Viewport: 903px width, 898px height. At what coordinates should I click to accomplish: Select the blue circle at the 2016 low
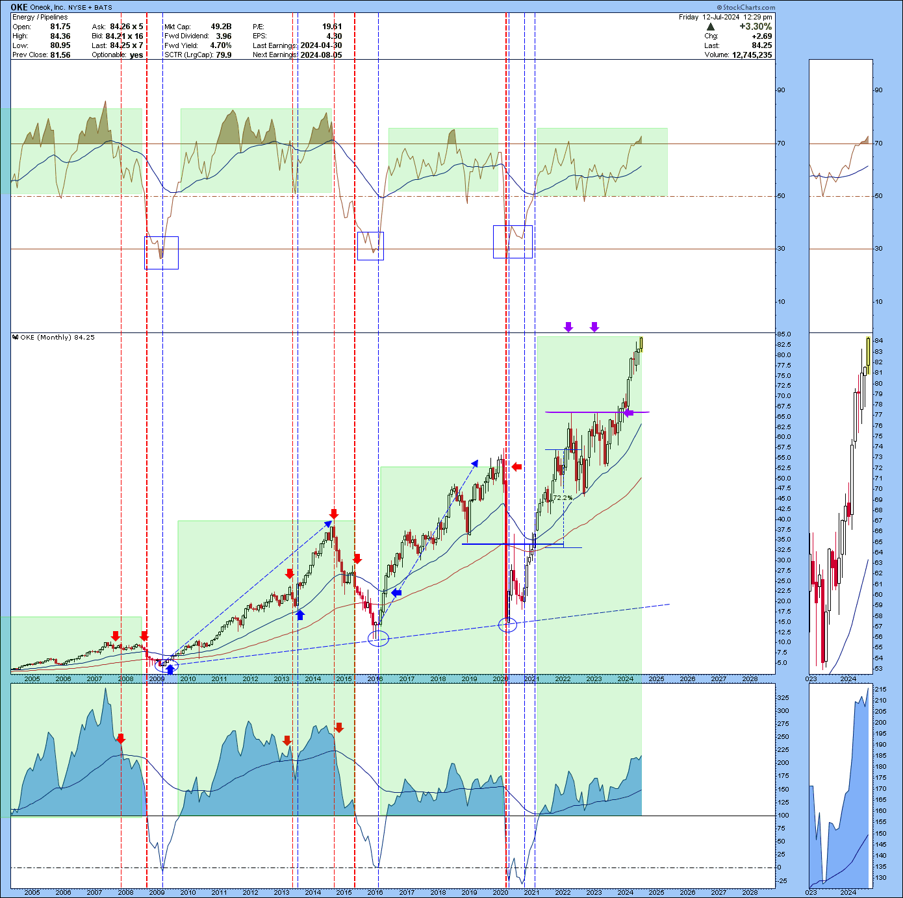378,639
